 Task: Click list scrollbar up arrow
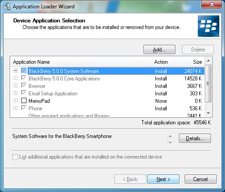[208, 61]
